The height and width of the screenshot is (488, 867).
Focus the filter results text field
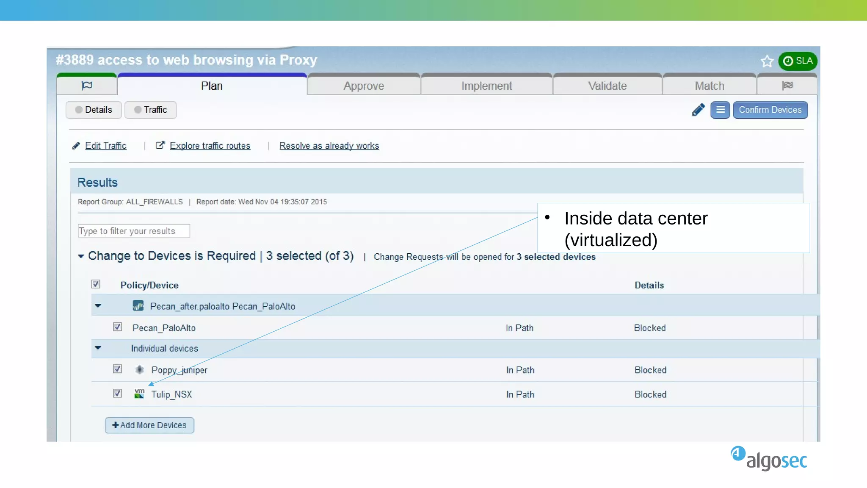coord(134,231)
